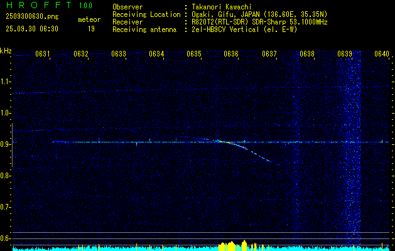Click the 1.0 kHz axis label
The width and height of the screenshot is (395, 251).
click(5, 113)
